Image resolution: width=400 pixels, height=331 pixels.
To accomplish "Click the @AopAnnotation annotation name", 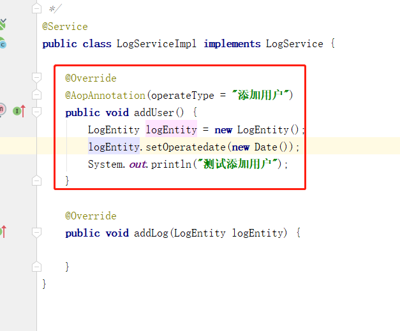I will point(105,96).
